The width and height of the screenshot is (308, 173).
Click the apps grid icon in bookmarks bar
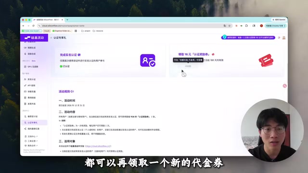76,31
